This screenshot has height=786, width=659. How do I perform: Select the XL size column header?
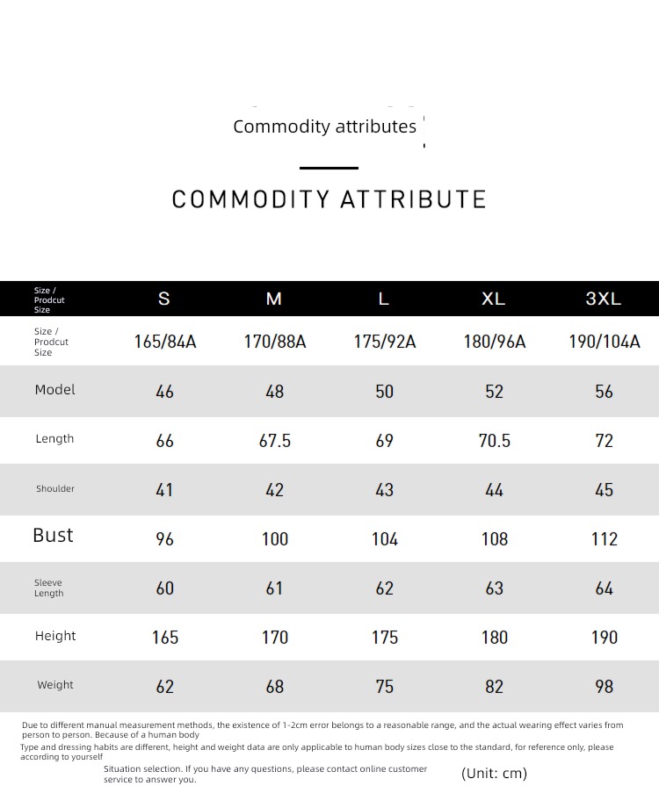click(494, 299)
